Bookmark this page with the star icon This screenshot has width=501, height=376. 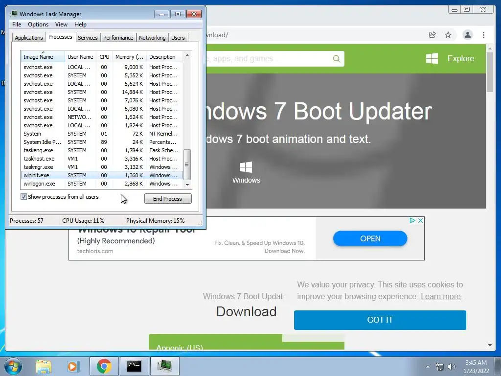(x=448, y=35)
